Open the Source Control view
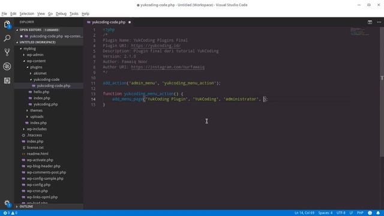This screenshot has height=216, width=384. point(7,52)
